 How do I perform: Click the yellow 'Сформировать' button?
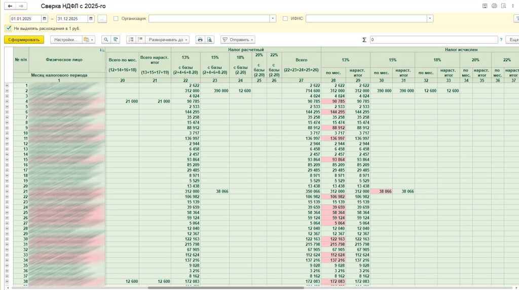[x=24, y=40]
